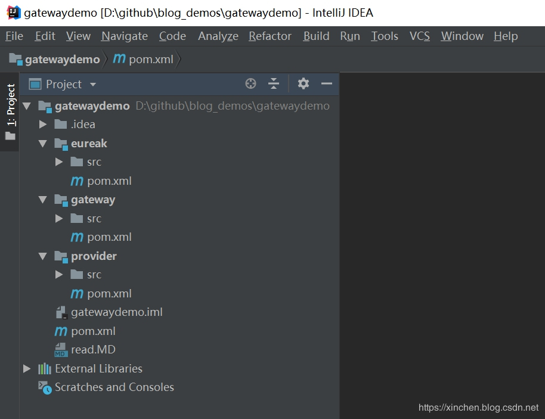
Task: Open Project view settings gear
Action: pyautogui.click(x=303, y=83)
